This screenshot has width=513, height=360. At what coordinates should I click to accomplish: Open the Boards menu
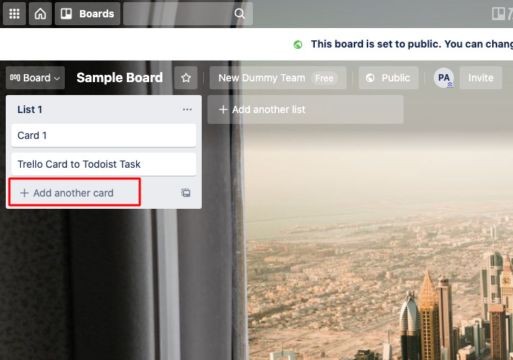(x=87, y=14)
